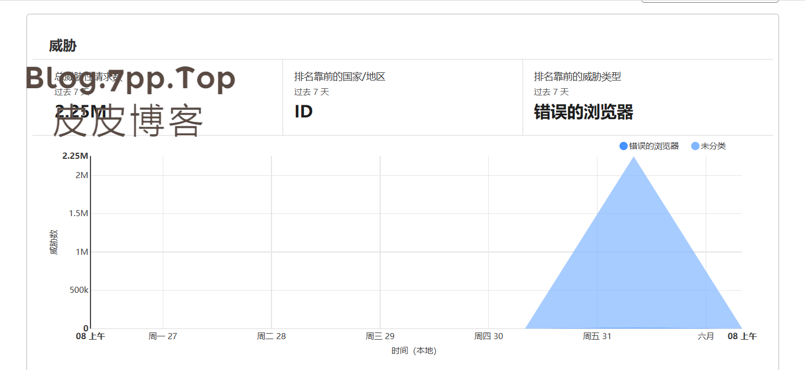Viewport: 805px width, 370px height.
Task: Click the 排名靠前的国家/地区 card title
Action: (x=339, y=77)
